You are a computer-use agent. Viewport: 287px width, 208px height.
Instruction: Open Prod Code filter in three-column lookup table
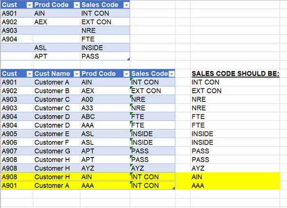[x=77, y=5]
